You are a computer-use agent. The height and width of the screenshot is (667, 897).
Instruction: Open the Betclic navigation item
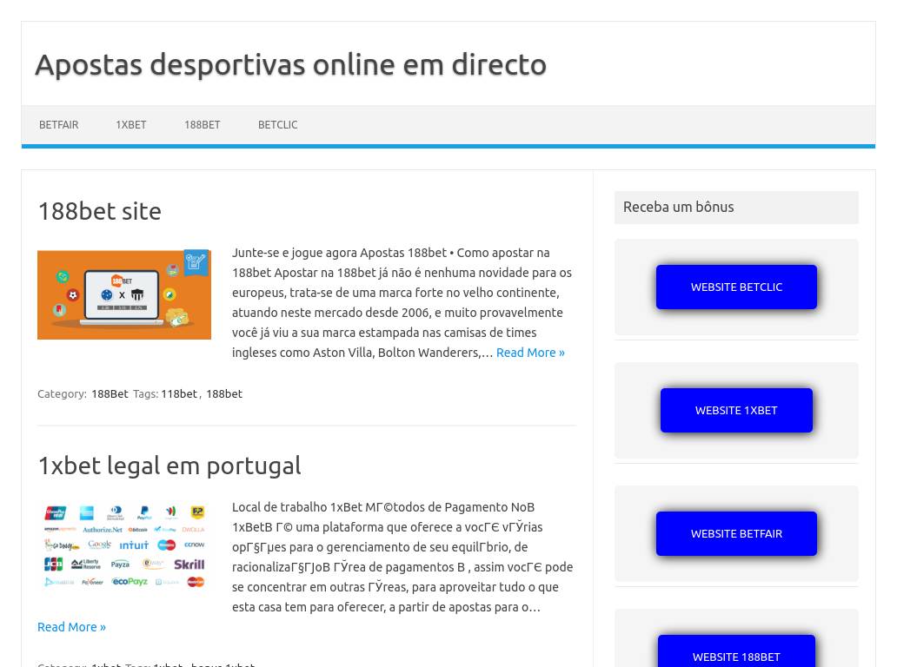click(x=277, y=125)
